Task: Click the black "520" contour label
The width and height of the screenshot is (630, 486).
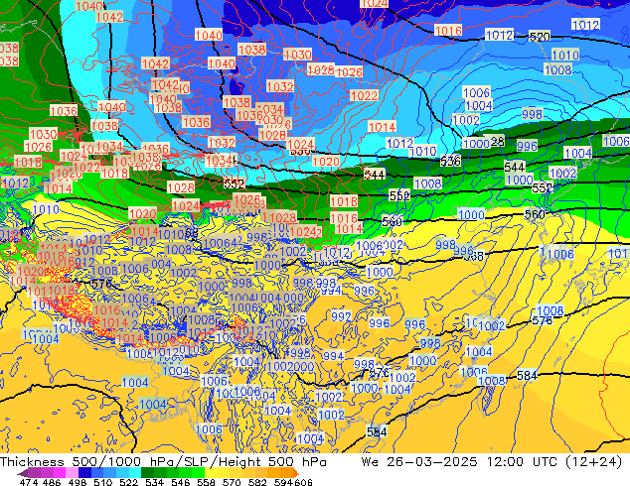Action: click(540, 37)
